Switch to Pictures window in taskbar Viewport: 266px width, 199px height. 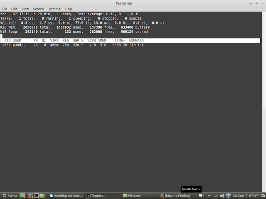coord(140,196)
